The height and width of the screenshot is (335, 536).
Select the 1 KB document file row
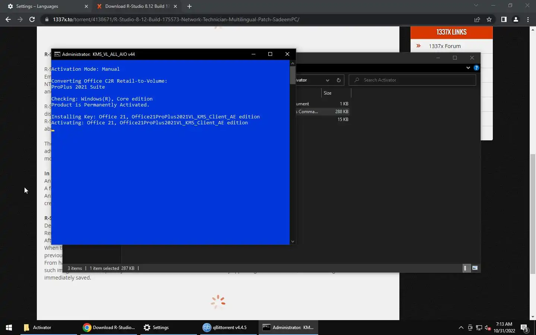323,104
